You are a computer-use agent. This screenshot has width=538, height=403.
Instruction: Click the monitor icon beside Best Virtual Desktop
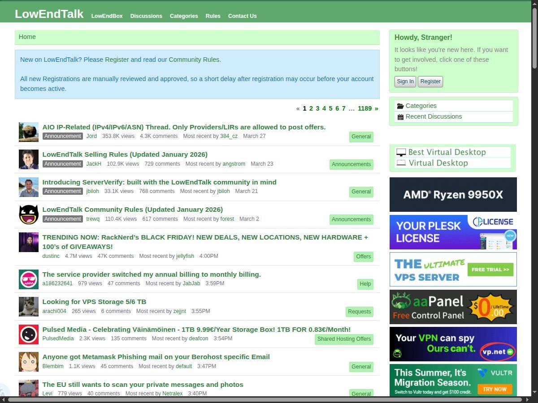(x=401, y=152)
